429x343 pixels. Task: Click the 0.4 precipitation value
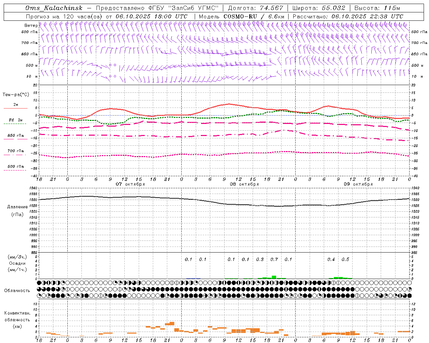pyautogui.click(x=331, y=260)
